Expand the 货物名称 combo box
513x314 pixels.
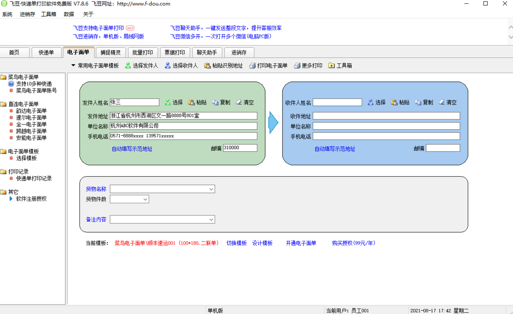coord(211,189)
